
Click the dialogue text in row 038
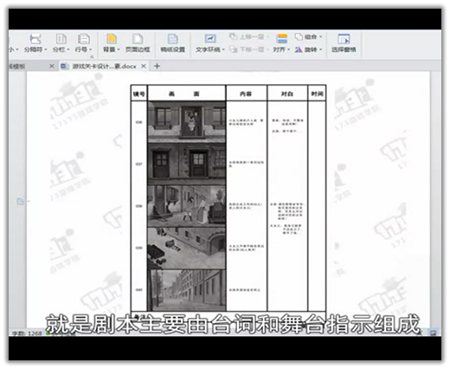tap(287, 218)
